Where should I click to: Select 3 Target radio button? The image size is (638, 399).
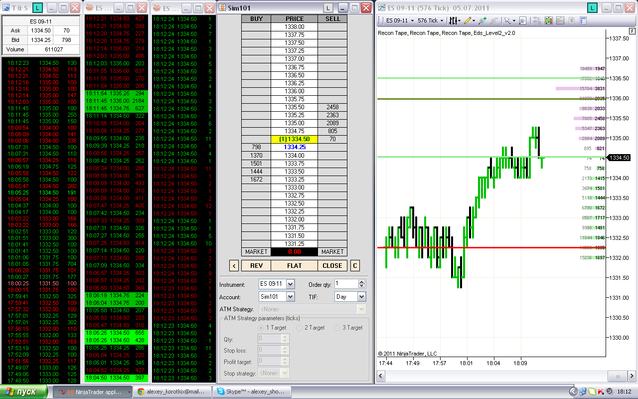[337, 328]
